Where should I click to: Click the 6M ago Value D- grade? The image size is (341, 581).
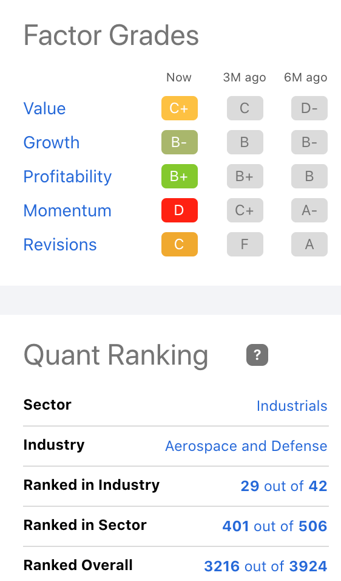[x=309, y=108]
